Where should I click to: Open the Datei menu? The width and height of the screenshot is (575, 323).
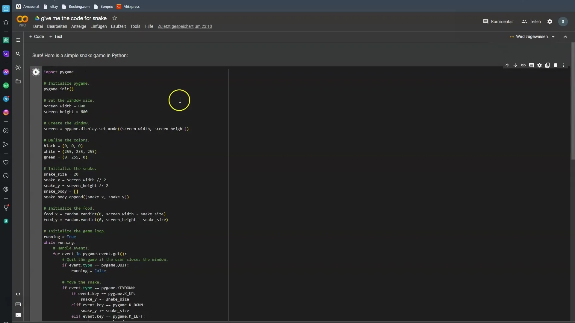coord(38,26)
